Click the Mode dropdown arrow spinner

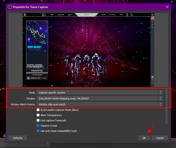click(x=161, y=93)
